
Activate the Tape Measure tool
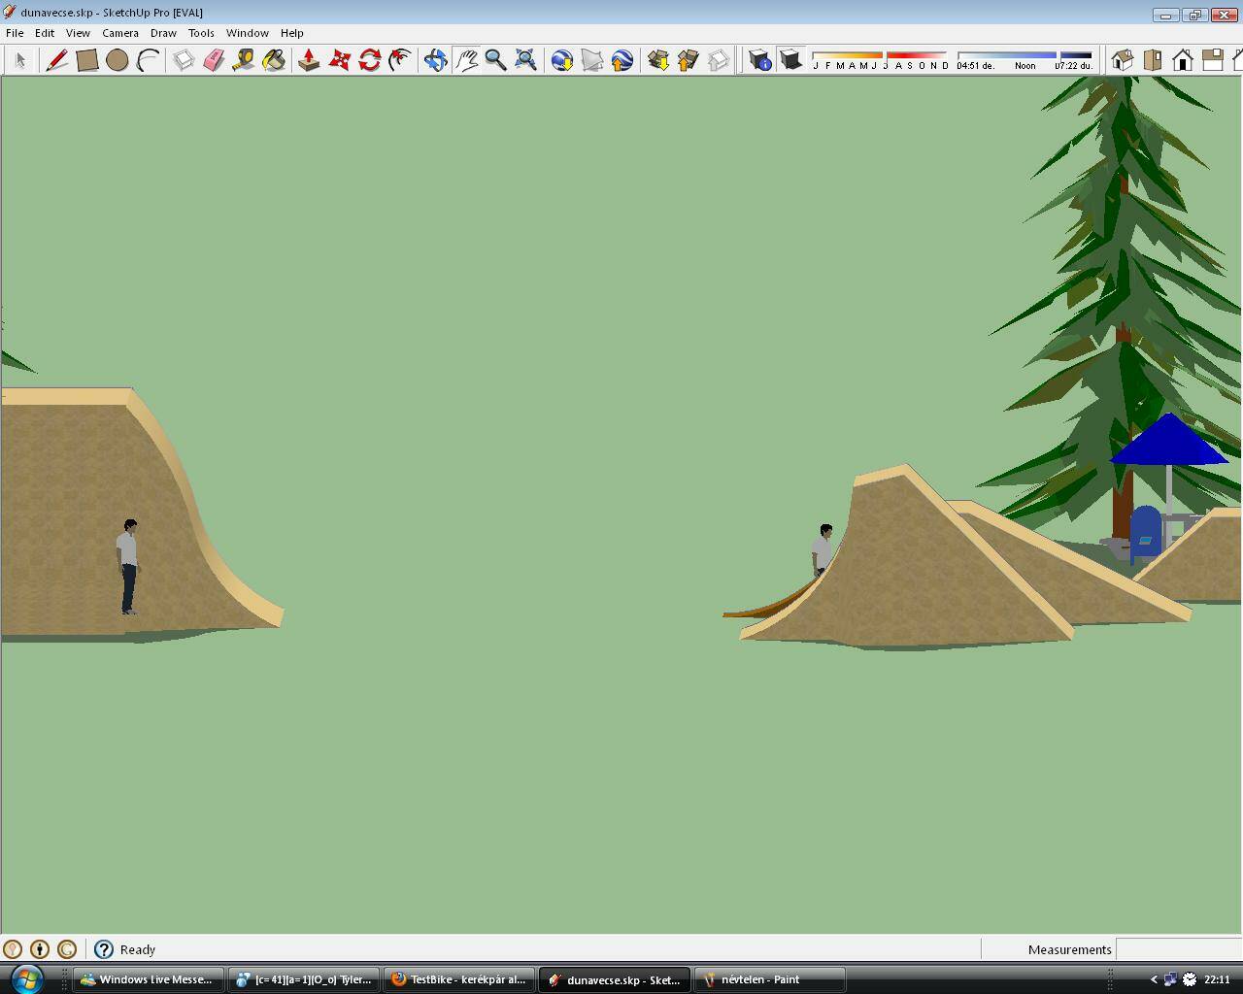244,60
